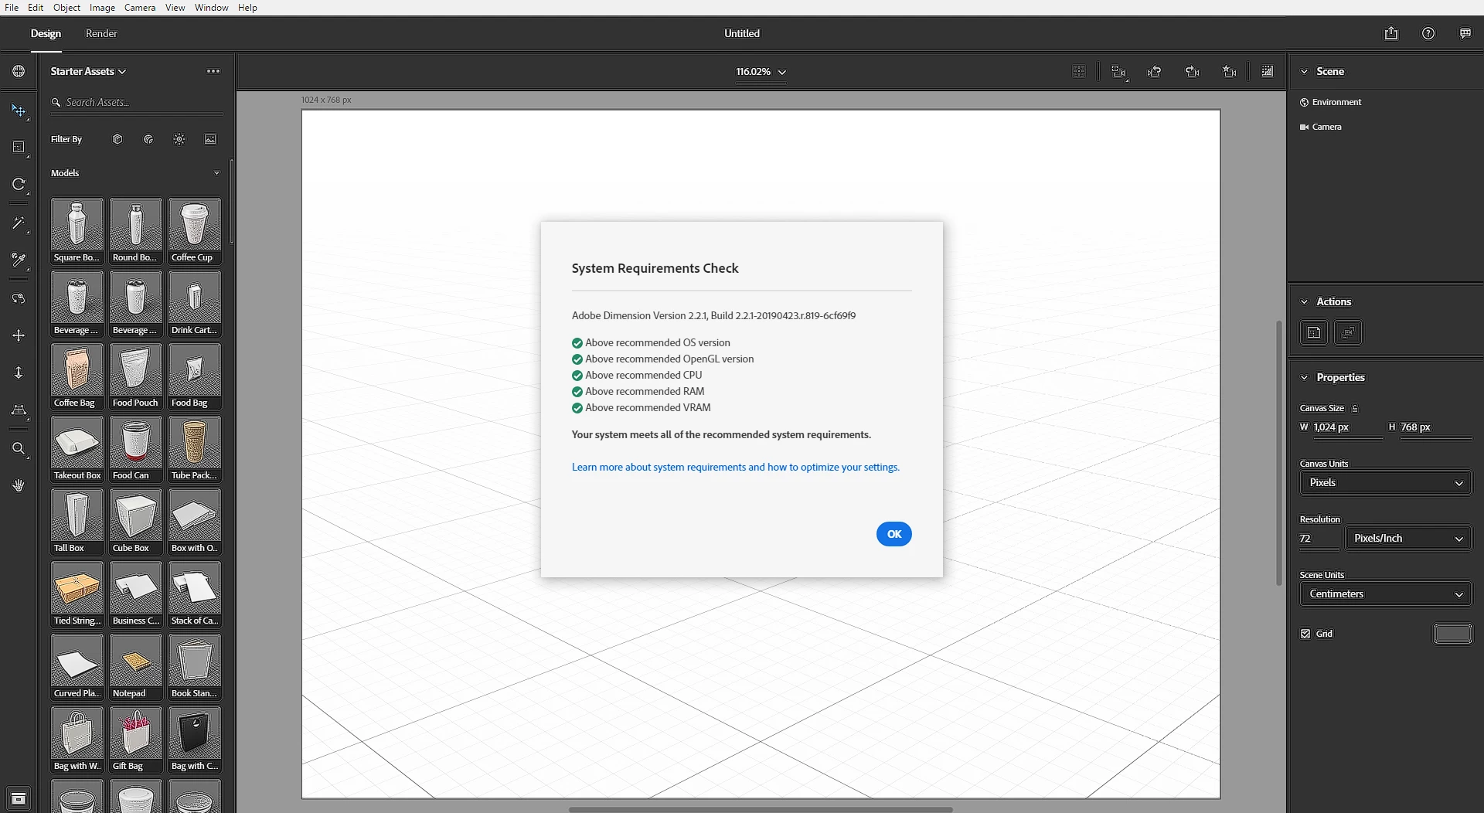
Task: Filter assets by images
Action: [x=210, y=139]
